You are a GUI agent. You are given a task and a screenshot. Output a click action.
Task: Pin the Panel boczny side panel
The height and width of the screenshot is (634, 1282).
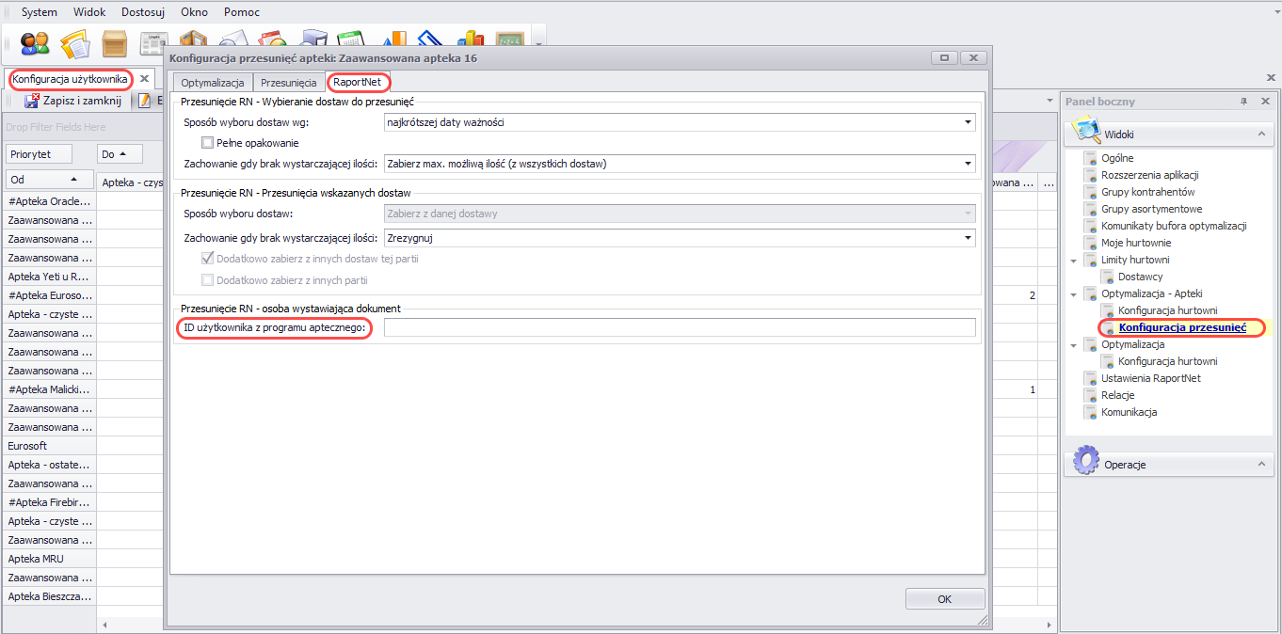[x=1243, y=102]
